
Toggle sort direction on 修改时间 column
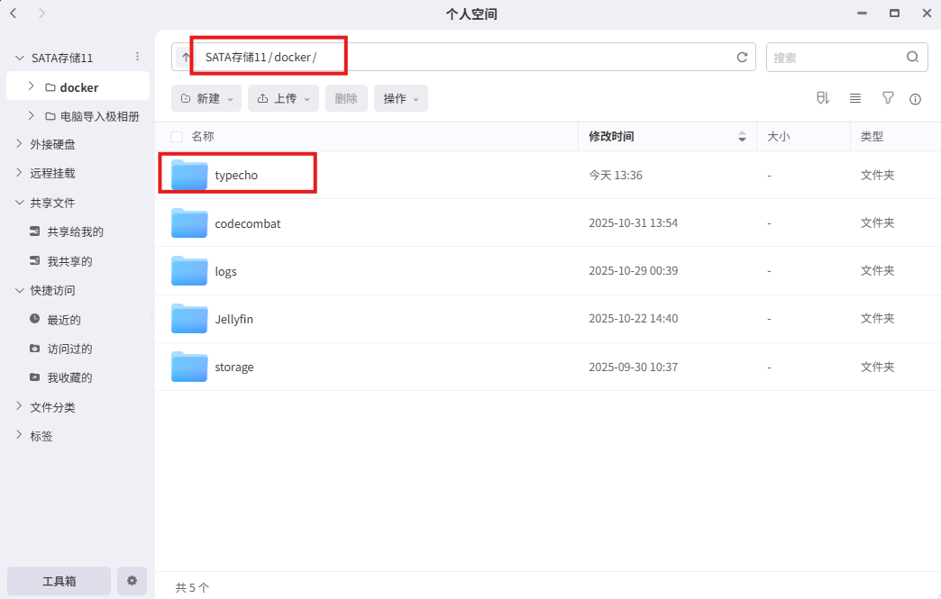point(742,136)
